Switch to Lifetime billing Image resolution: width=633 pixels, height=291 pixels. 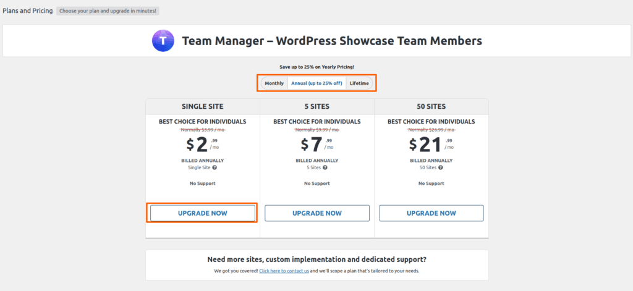tap(359, 83)
